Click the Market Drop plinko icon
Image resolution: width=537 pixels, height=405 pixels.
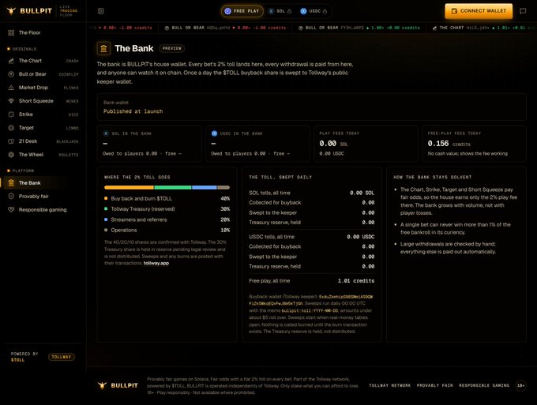pos(11,88)
